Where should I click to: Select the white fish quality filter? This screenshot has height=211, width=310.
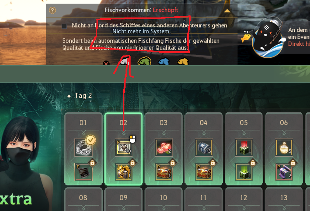124,61
